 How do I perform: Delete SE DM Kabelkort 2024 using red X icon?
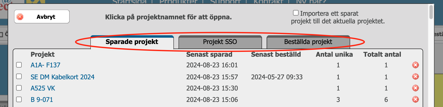click(415, 77)
